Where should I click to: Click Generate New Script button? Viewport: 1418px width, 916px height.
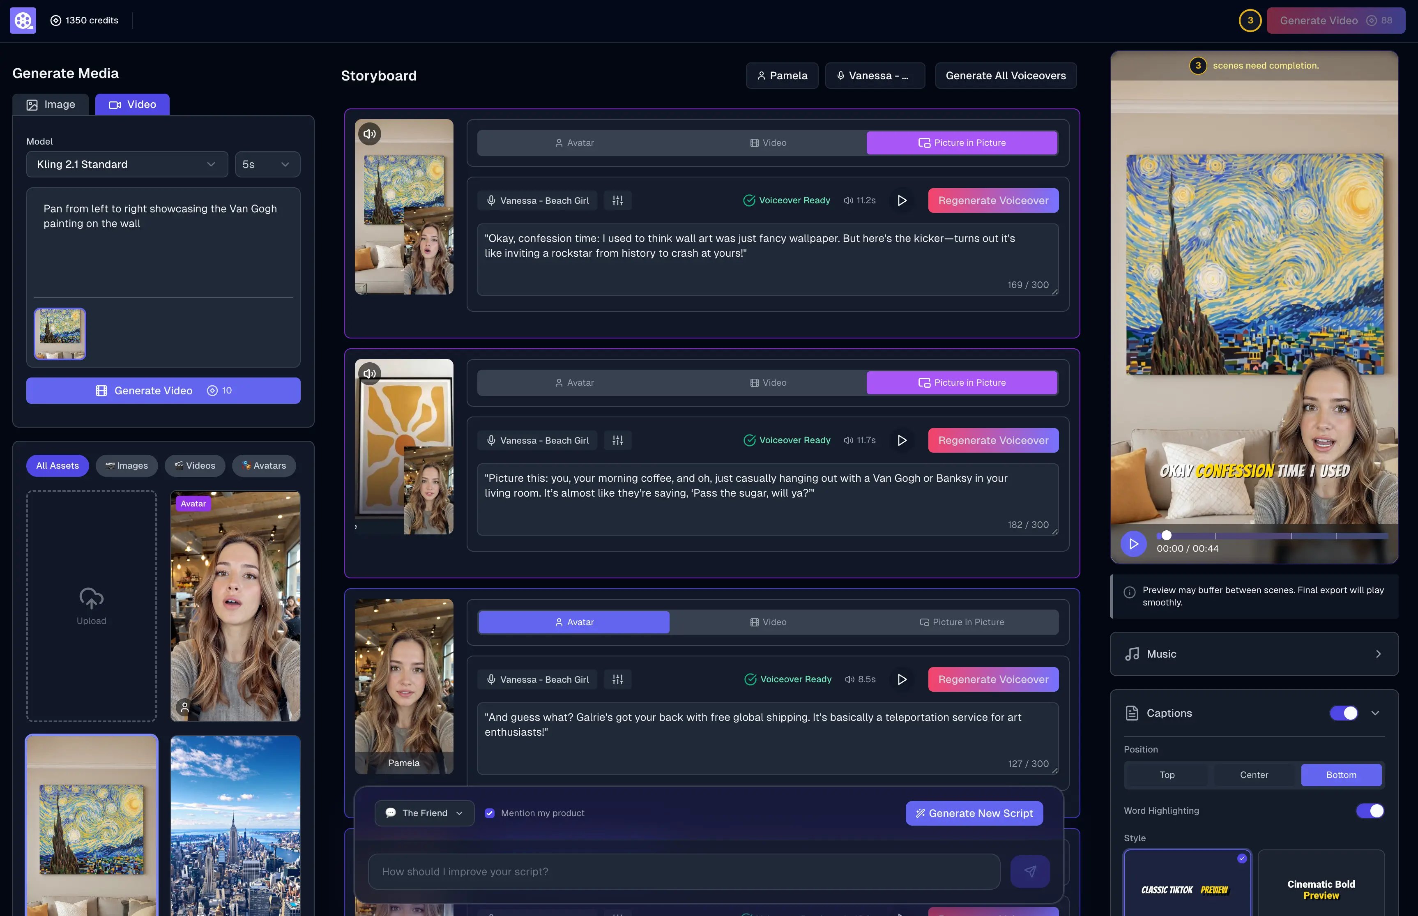[974, 813]
